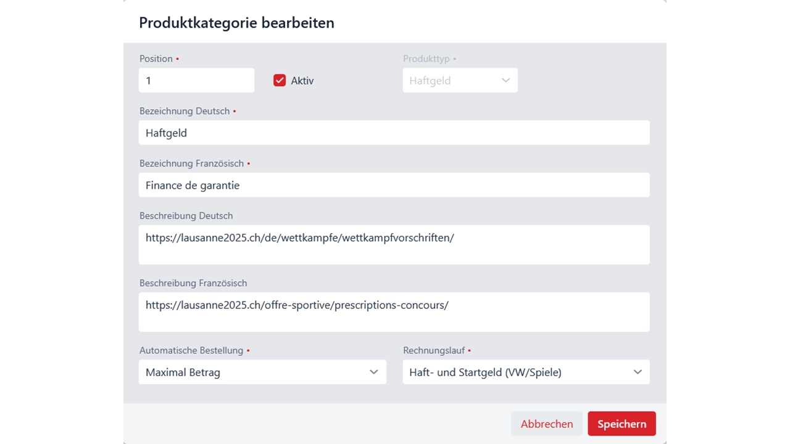This screenshot has height=444, width=790.
Task: Select the Finance de garantie text field
Action: (x=394, y=185)
